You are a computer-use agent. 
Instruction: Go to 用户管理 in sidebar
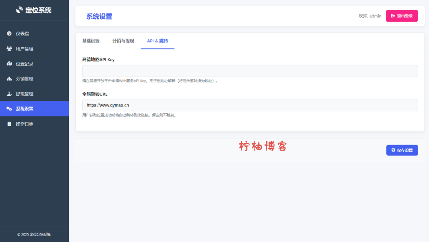click(35, 48)
